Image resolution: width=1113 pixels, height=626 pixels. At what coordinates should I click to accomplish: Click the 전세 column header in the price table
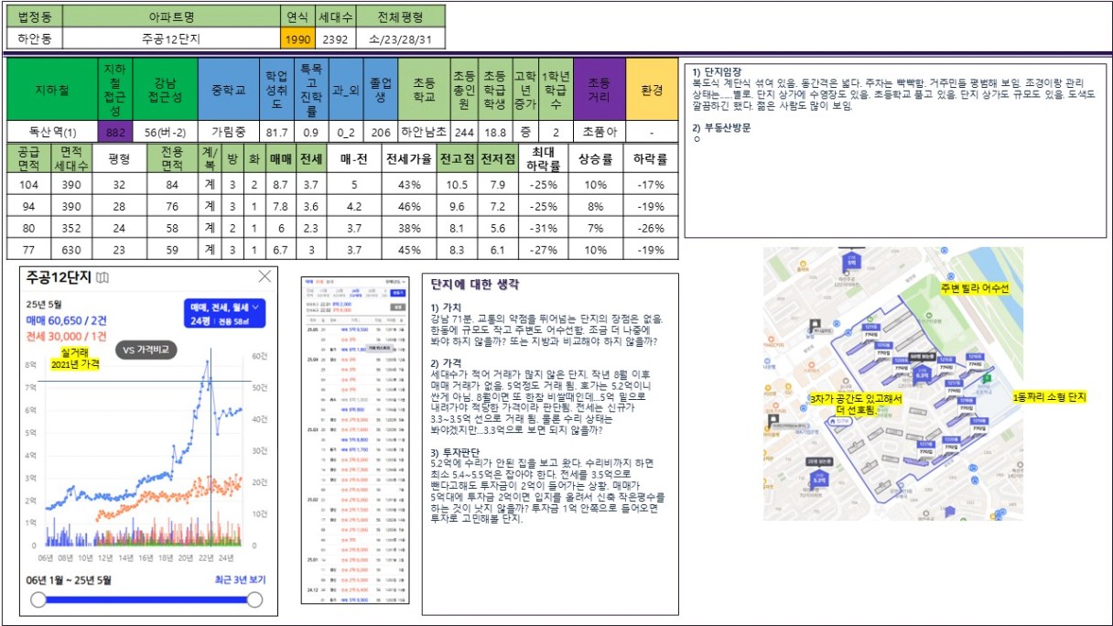tap(311, 158)
